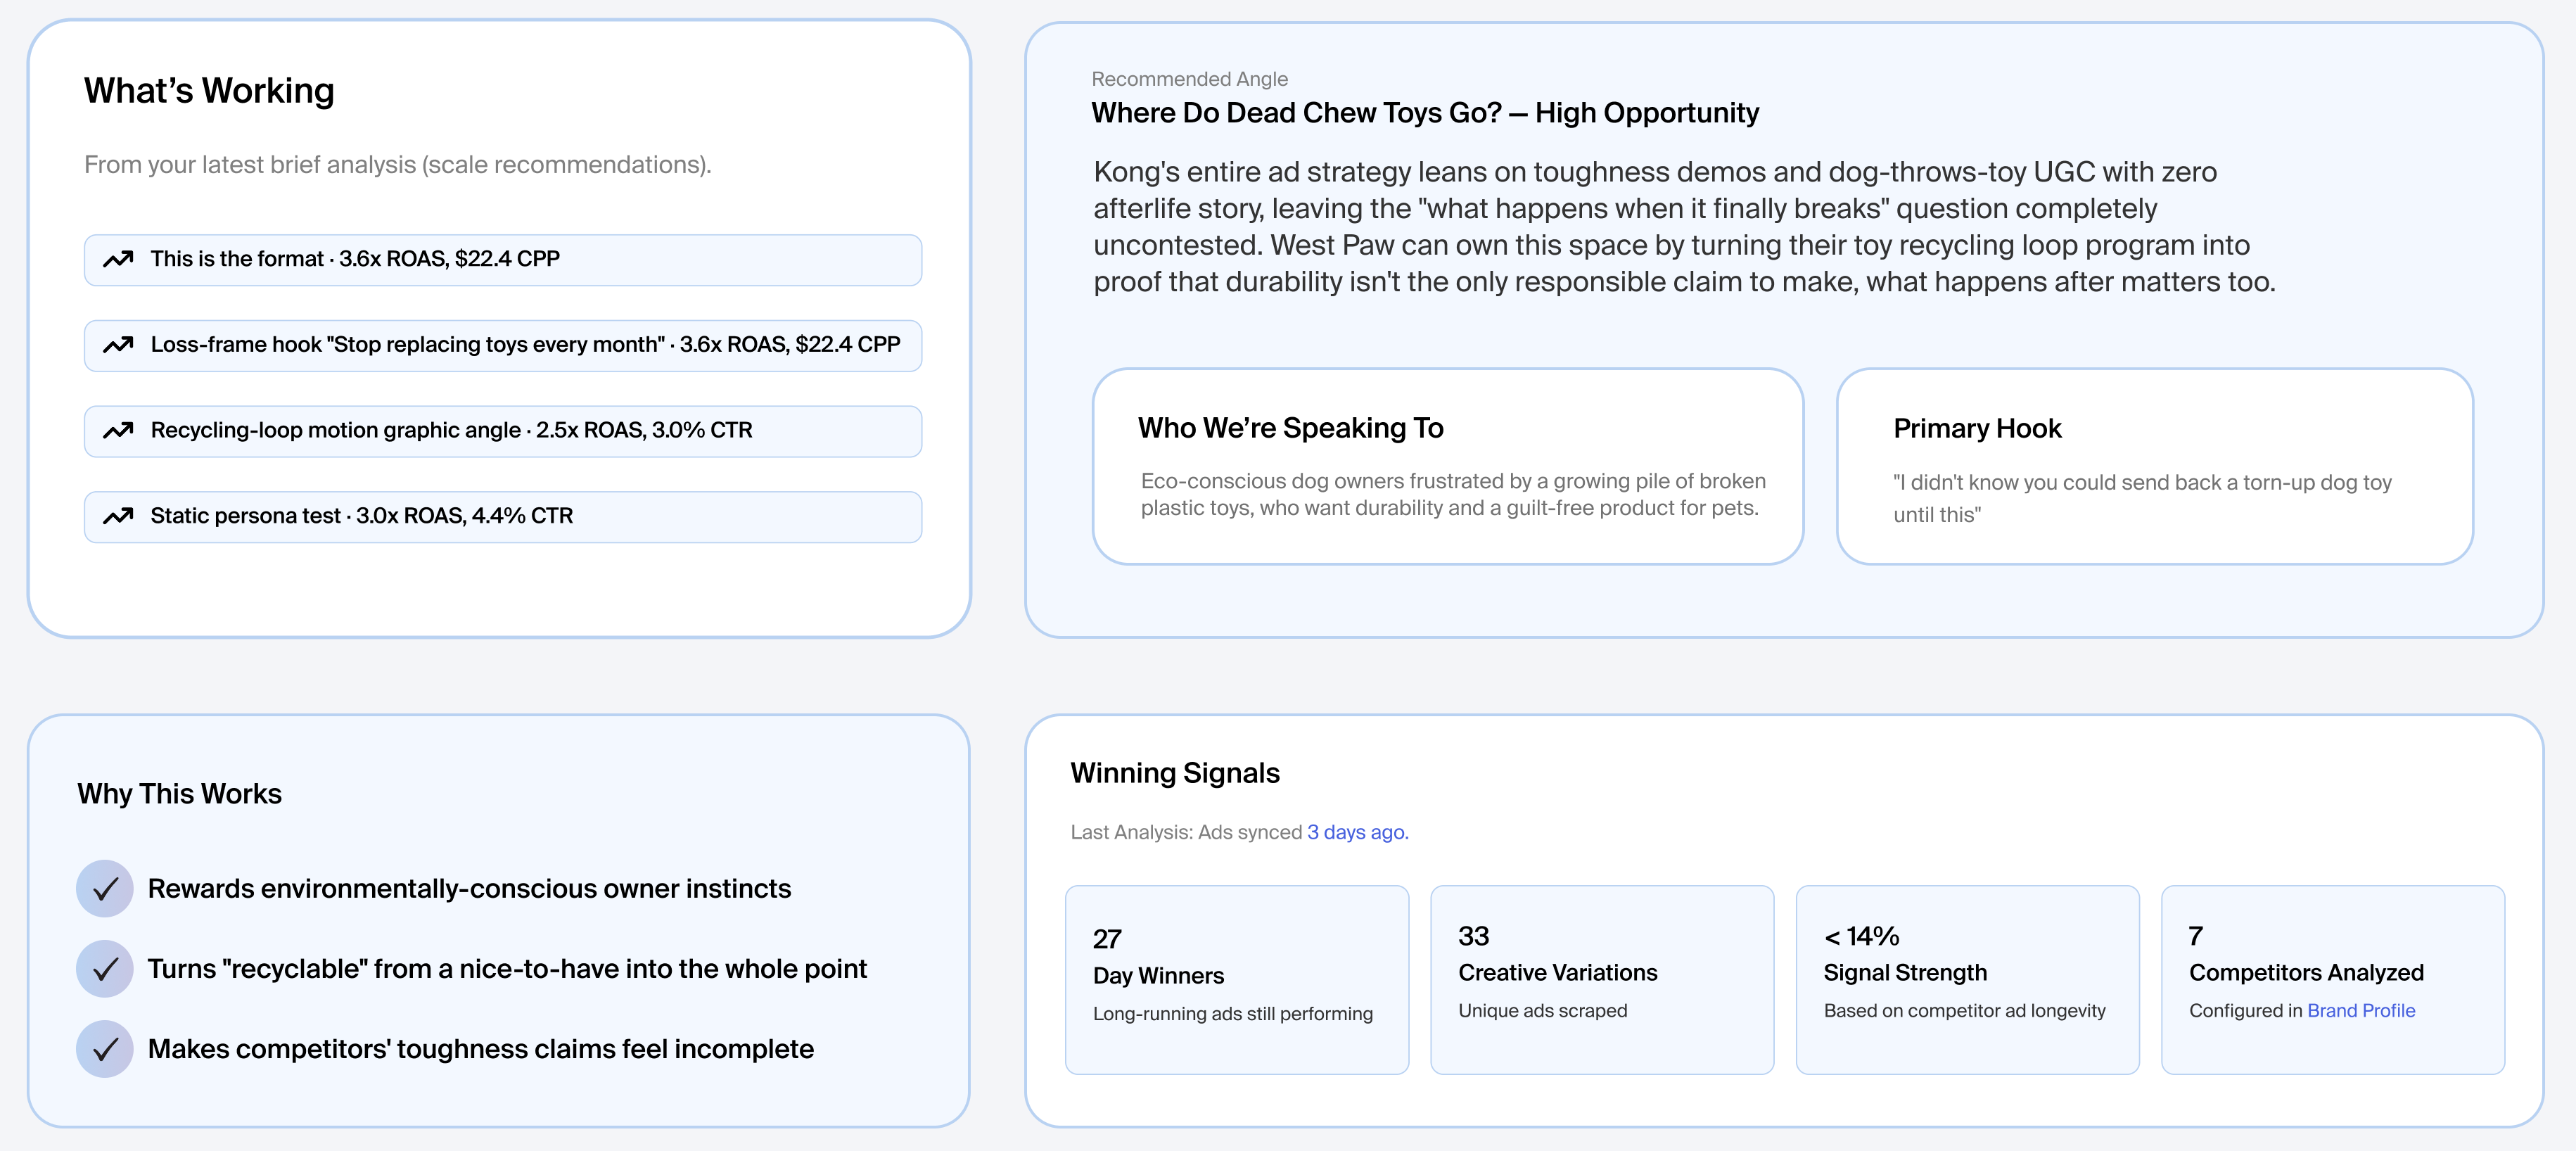Click 'Eco-conscious dog owners' audience description
This screenshot has height=1151, width=2576.
click(x=1453, y=494)
